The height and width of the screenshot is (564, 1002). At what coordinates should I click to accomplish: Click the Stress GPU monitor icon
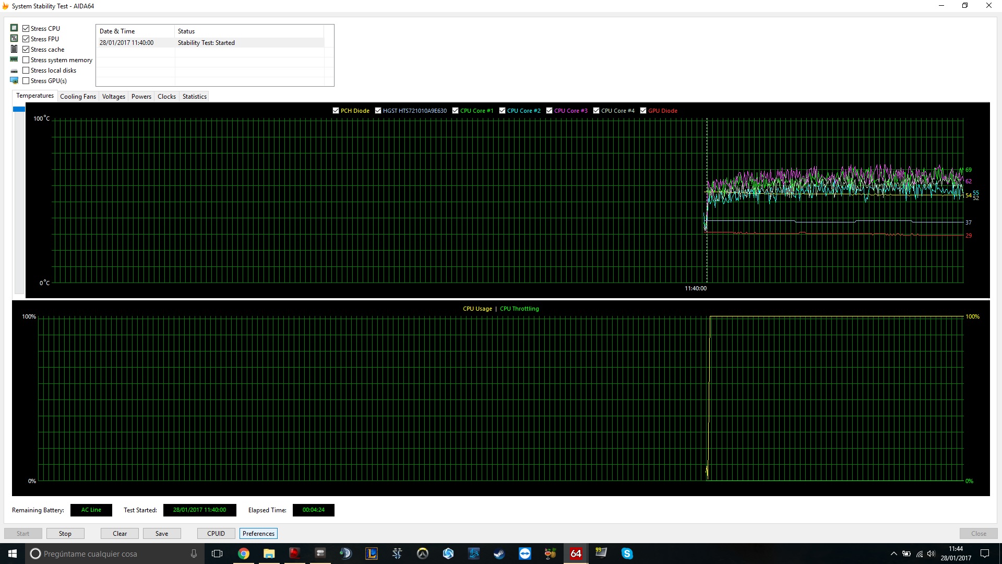[x=14, y=80]
